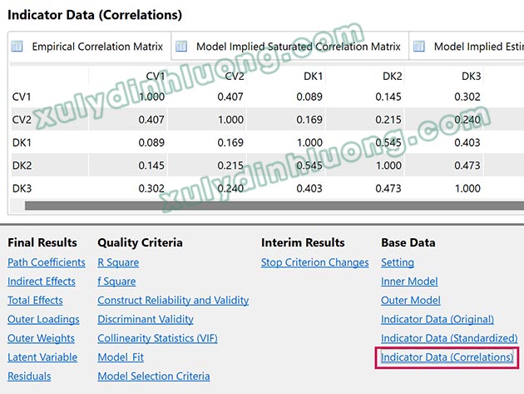
Task: Click cell 0.473 in row DK2
Action: 467,166
